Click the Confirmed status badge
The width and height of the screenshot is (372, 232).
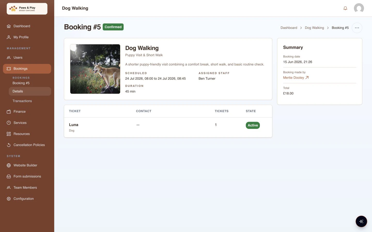(113, 27)
